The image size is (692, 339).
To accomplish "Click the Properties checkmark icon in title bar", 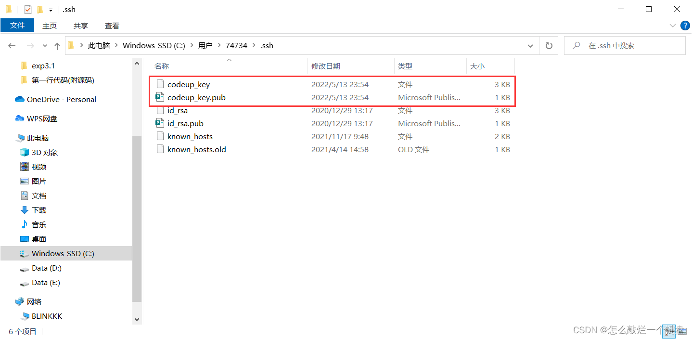I will point(28,9).
